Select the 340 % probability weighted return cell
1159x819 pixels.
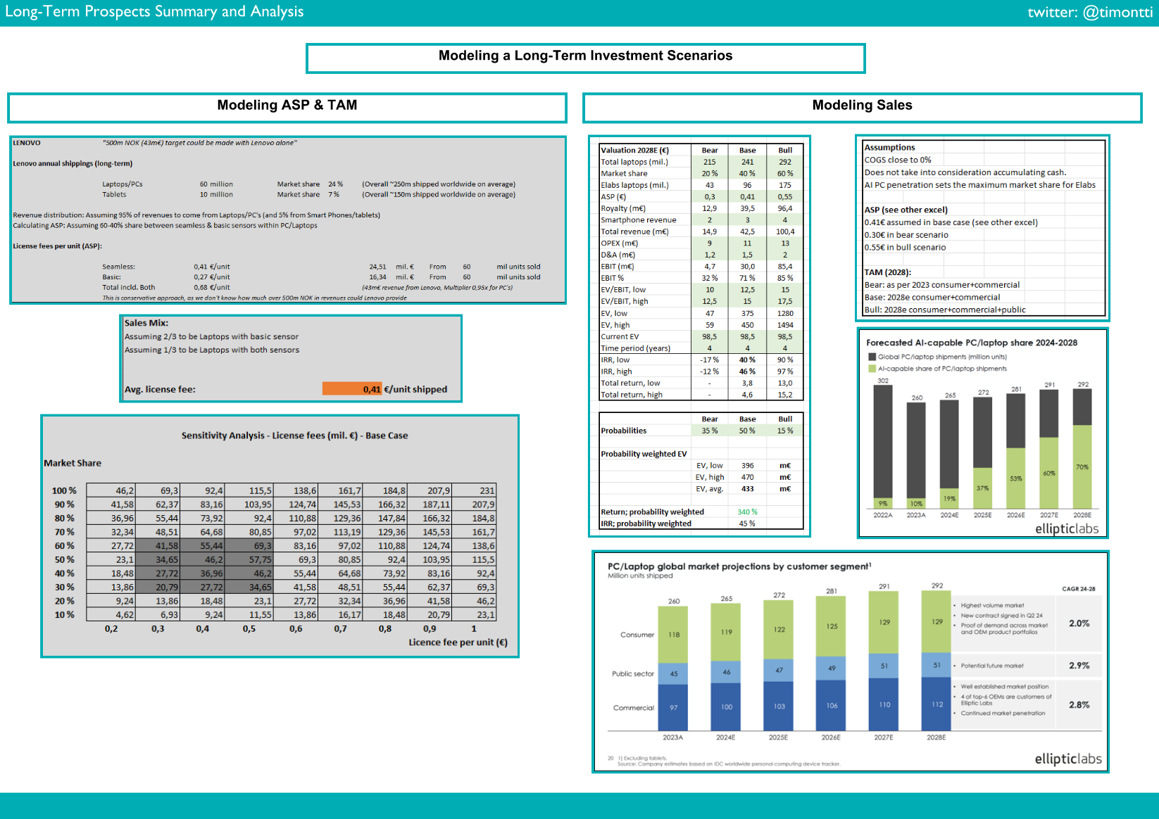point(747,512)
